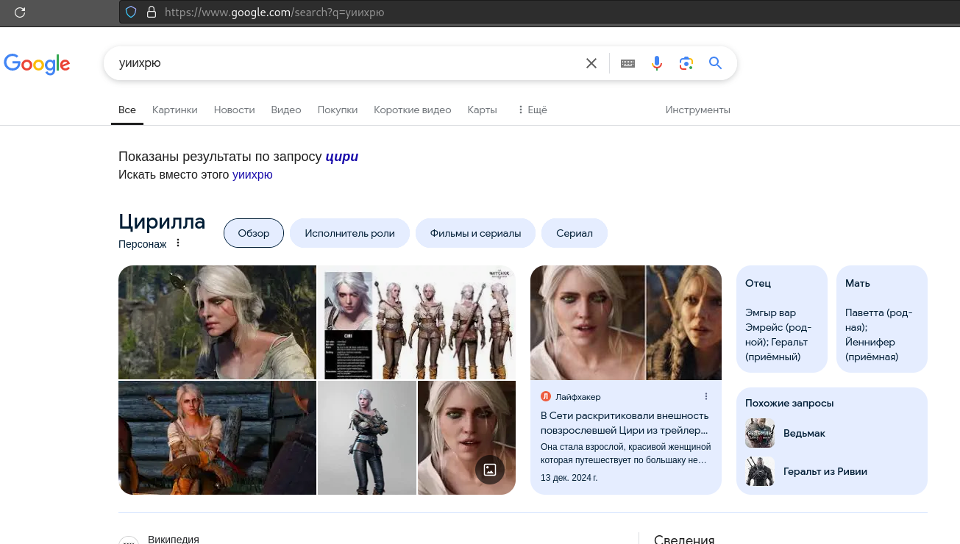Switch to the Картинки tab
The width and height of the screenshot is (960, 544).
tap(175, 110)
